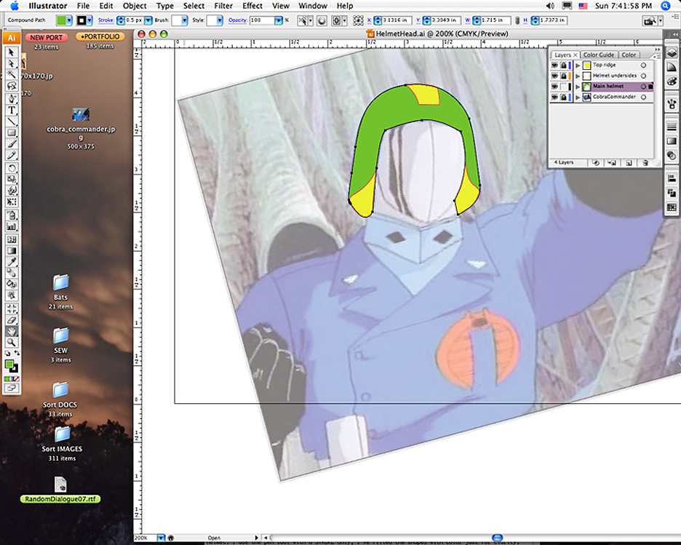Switch to the Color Guide tab
The width and height of the screenshot is (681, 545).
(599, 55)
